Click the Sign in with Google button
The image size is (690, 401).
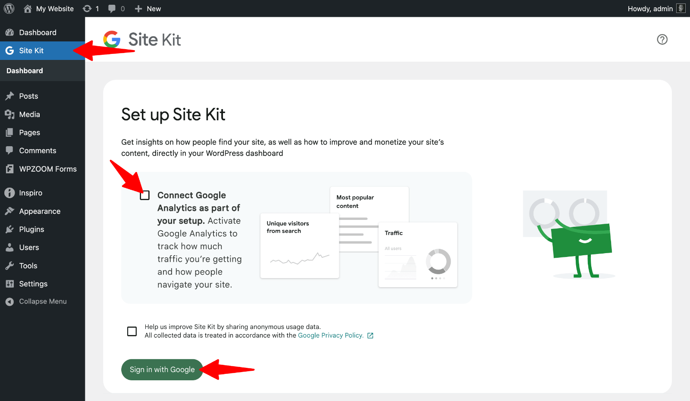[x=162, y=370]
